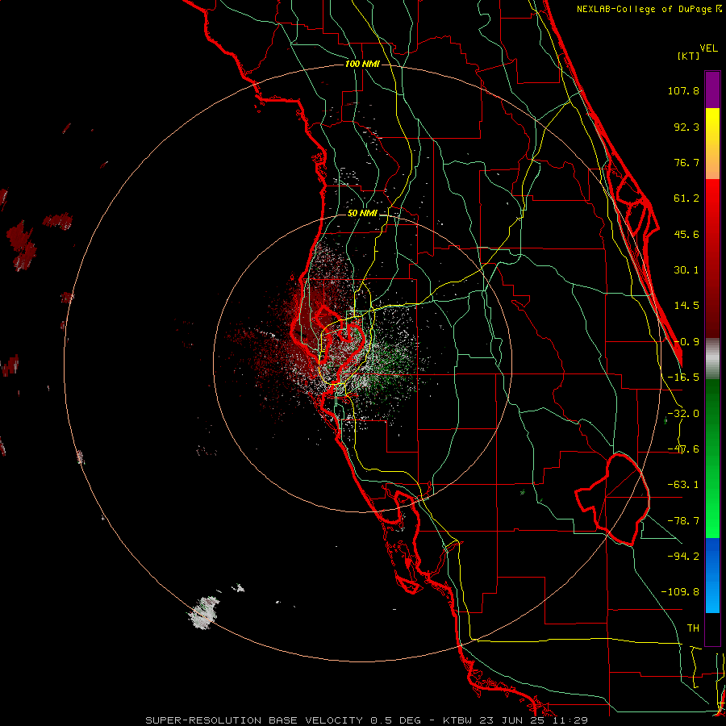This screenshot has height=726, width=726.
Task: Click the -78.7 velocity scale value
Action: pos(683,521)
